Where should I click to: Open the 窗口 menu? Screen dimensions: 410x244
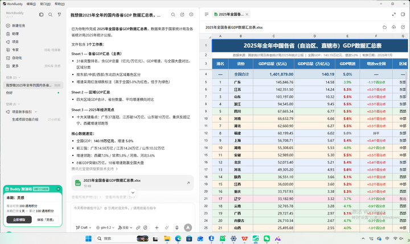(x=45, y=4)
